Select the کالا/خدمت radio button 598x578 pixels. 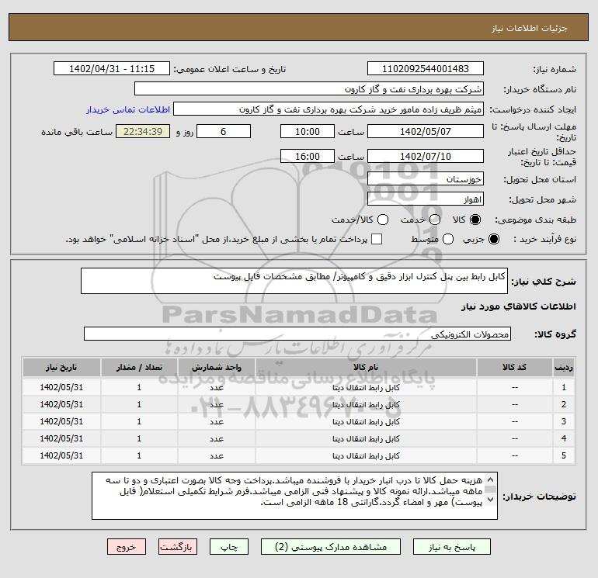point(383,220)
